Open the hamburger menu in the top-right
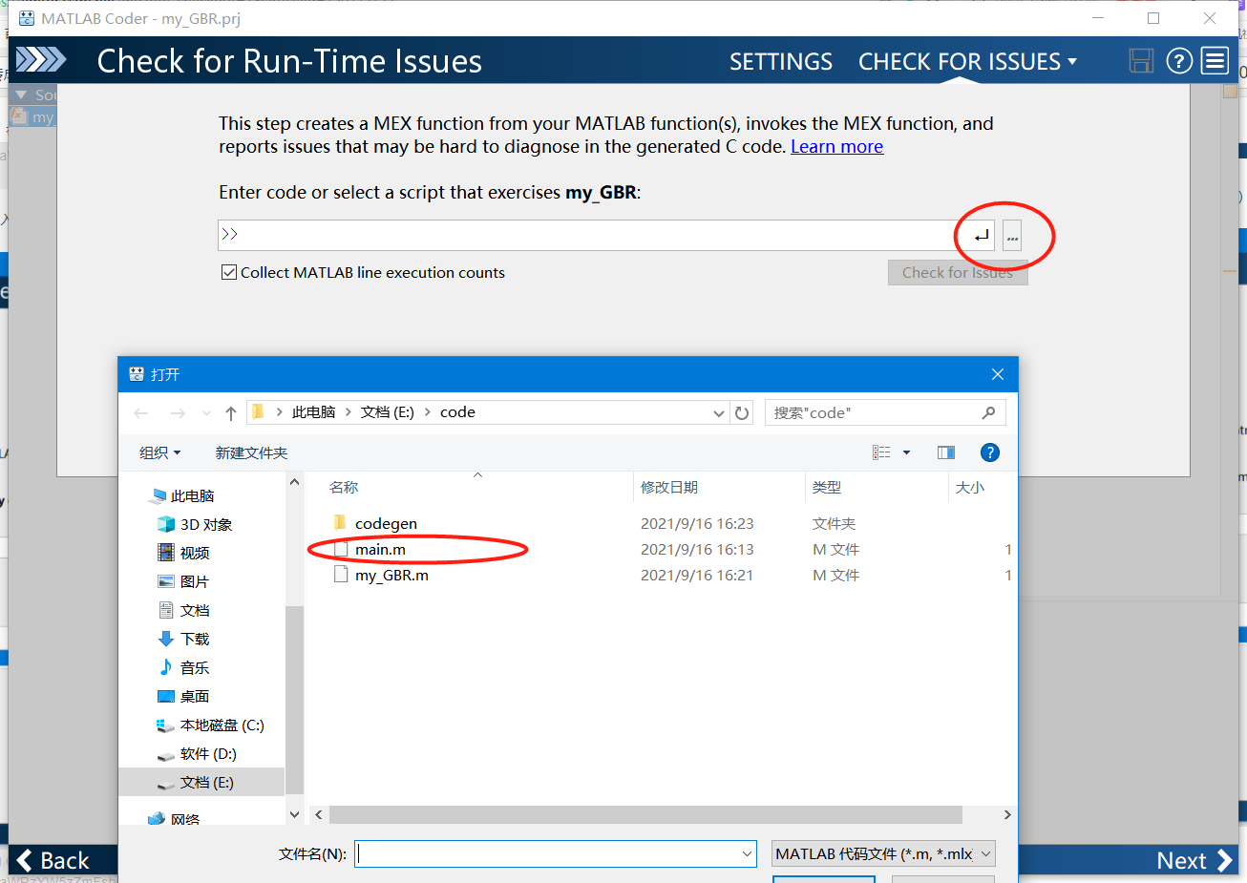The width and height of the screenshot is (1247, 883). pyautogui.click(x=1215, y=60)
